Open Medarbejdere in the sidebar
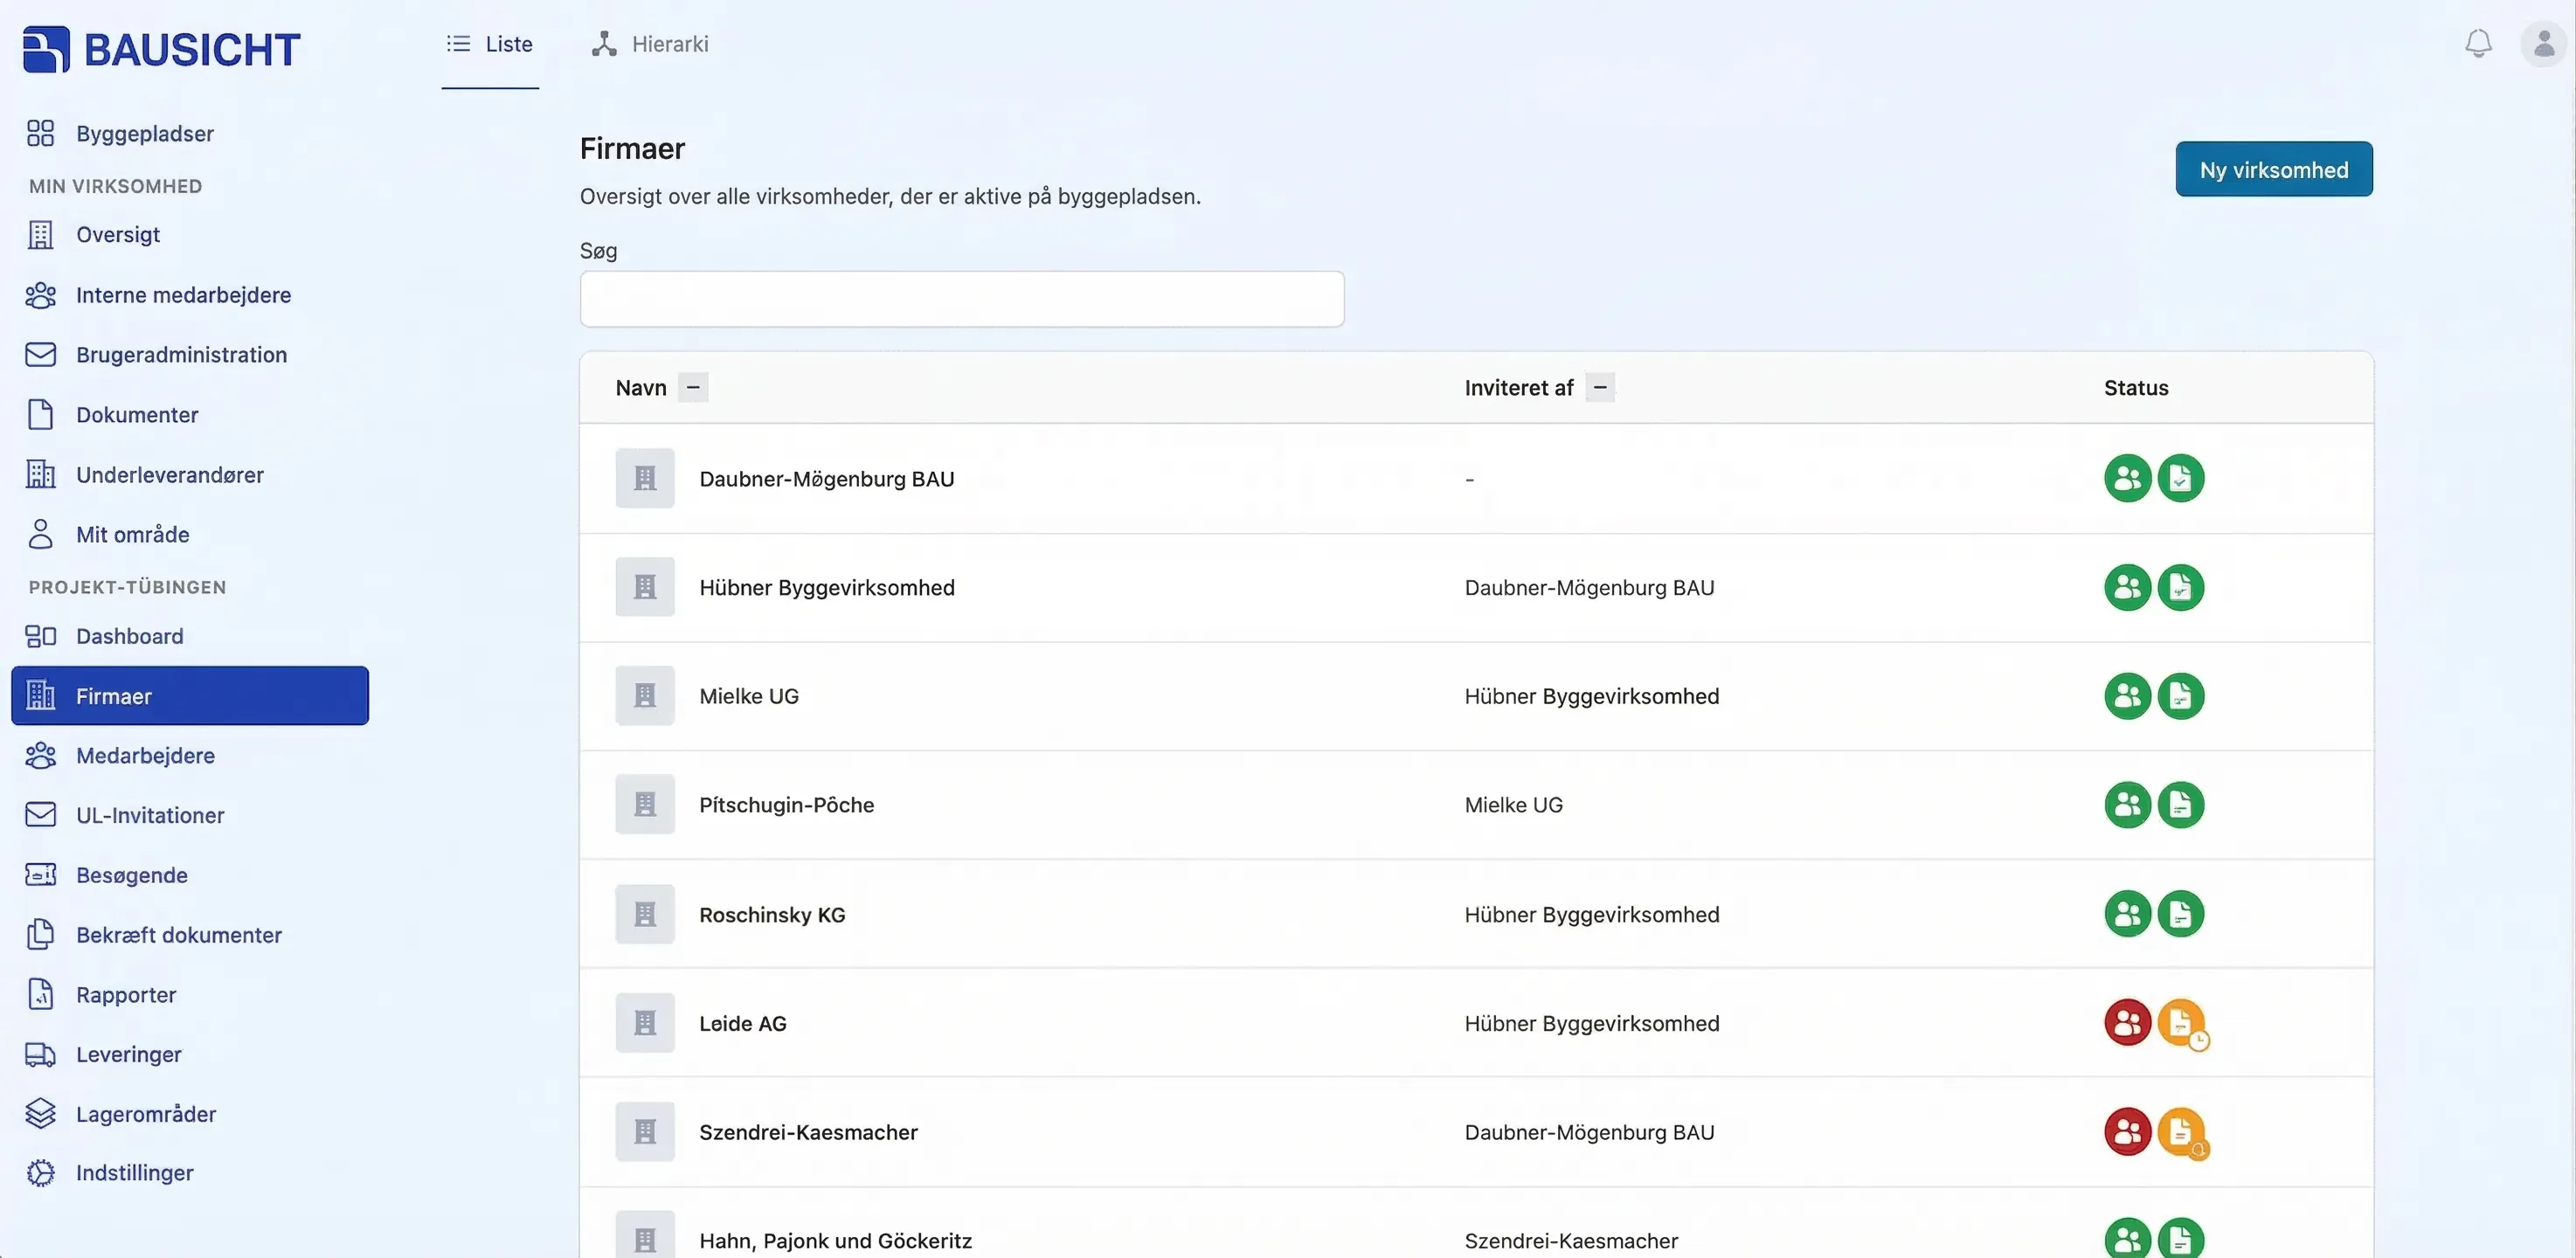2576x1258 pixels. tap(145, 756)
